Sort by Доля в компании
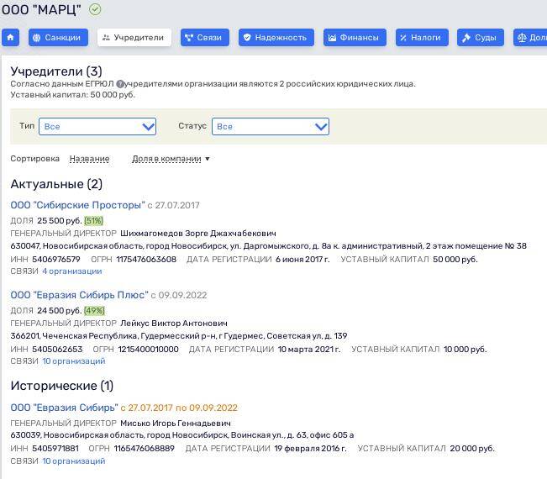 (171, 159)
